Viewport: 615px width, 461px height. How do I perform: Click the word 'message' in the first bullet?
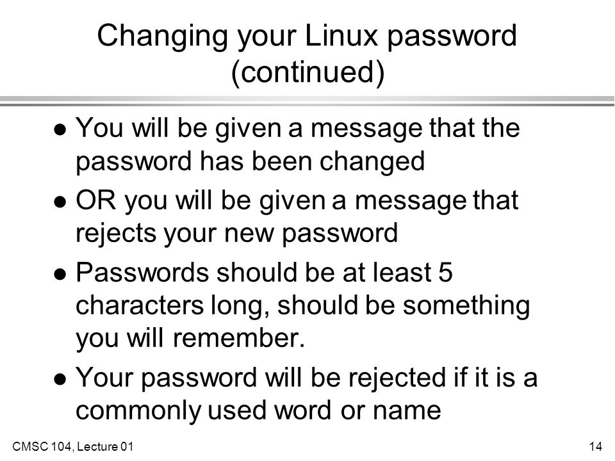click(366, 130)
